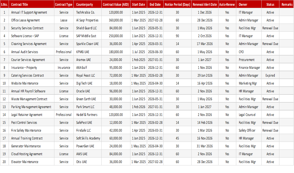Select the 31 Mar 2026 renewal alert cell
The height and width of the screenshot is (173, 294).
point(205,146)
